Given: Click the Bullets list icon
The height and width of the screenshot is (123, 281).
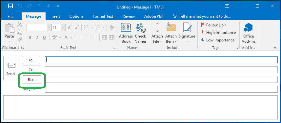Looking at the screenshot, I should 87,27.
